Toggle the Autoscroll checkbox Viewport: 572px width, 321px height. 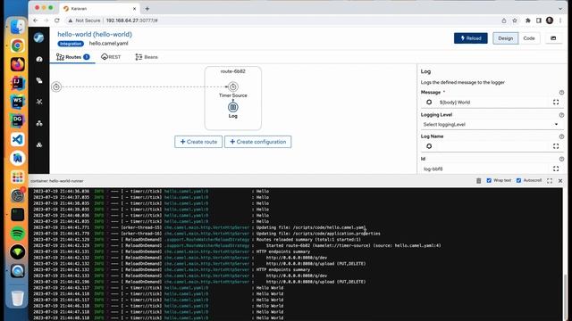518,180
